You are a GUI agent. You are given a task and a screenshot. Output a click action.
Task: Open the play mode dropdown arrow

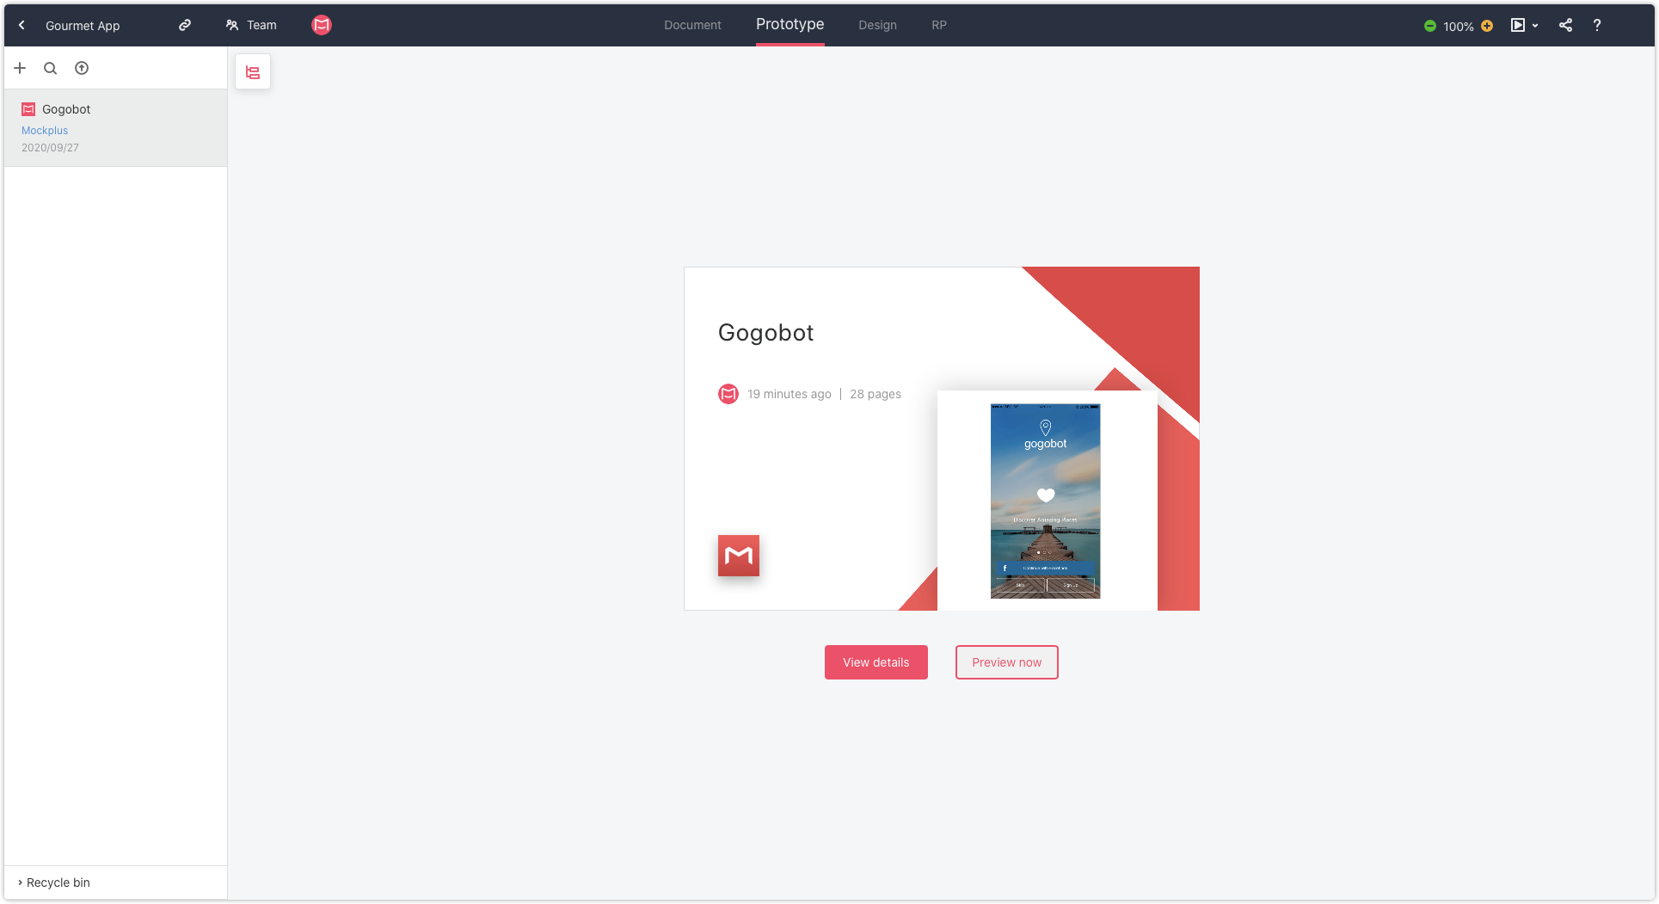(1535, 26)
